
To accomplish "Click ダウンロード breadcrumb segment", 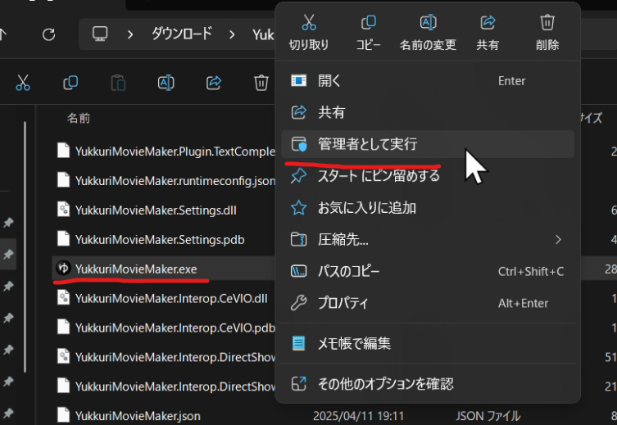I will pos(181,34).
